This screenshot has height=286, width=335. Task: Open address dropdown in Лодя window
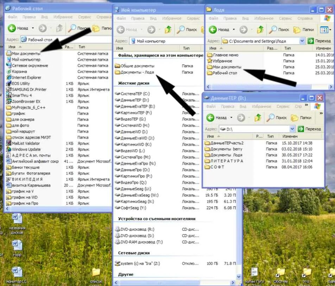pyautogui.click(x=302, y=41)
